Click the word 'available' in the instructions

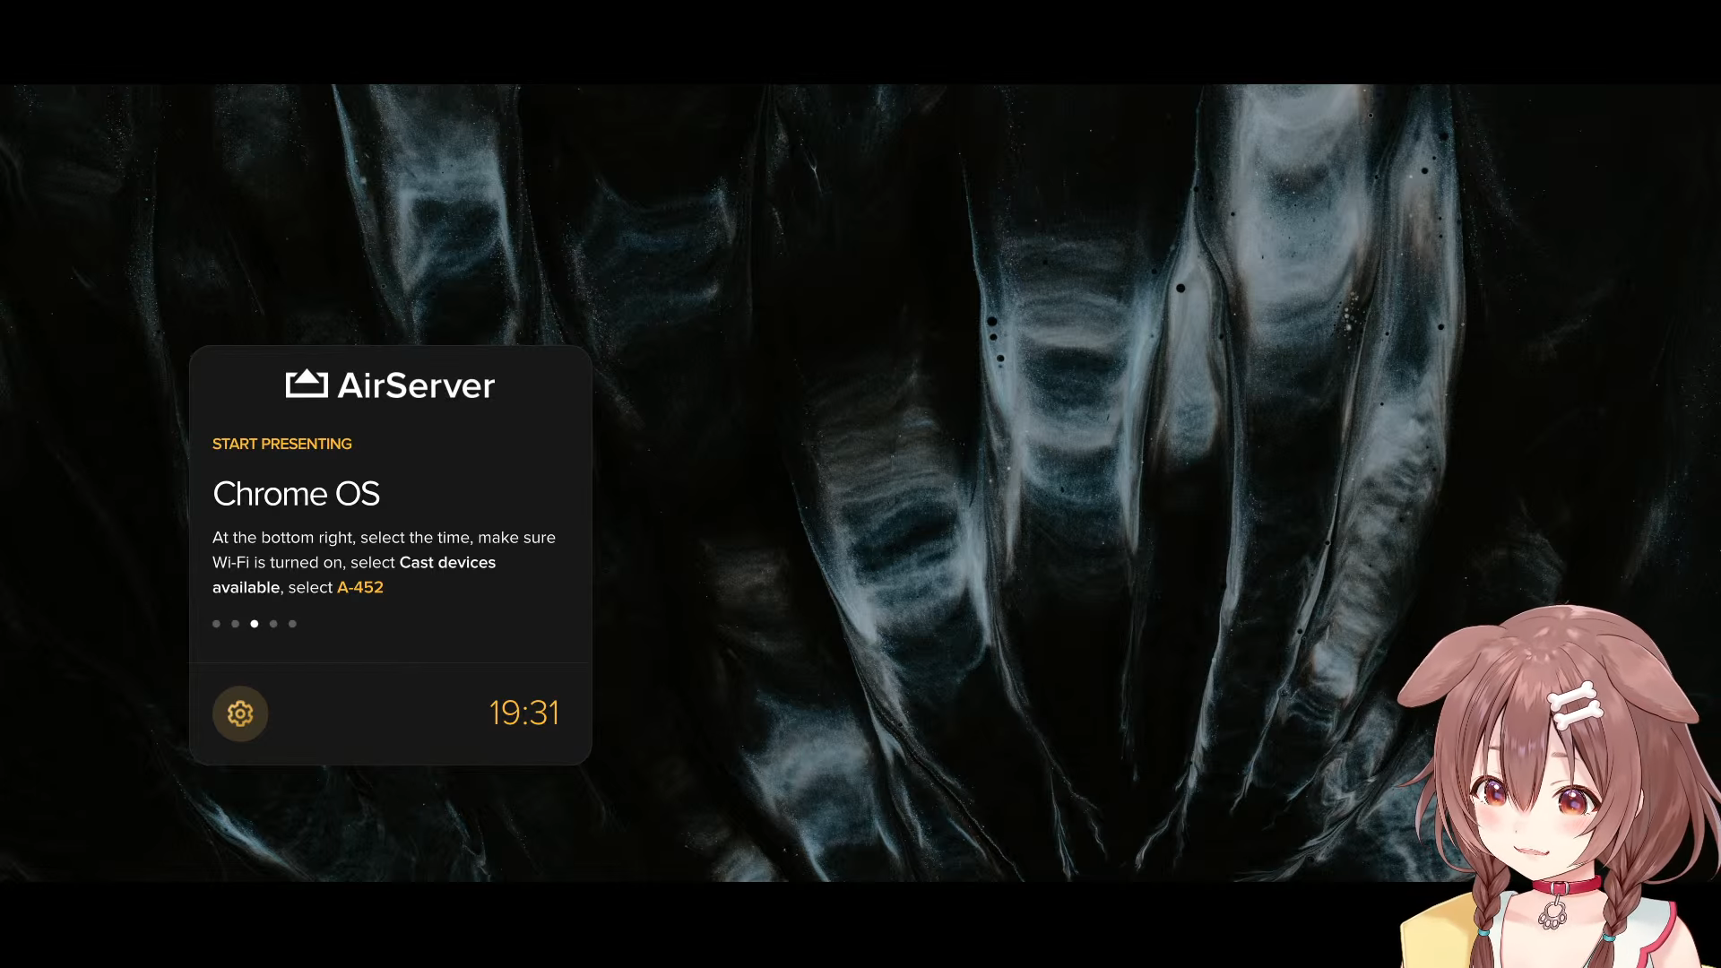(246, 588)
